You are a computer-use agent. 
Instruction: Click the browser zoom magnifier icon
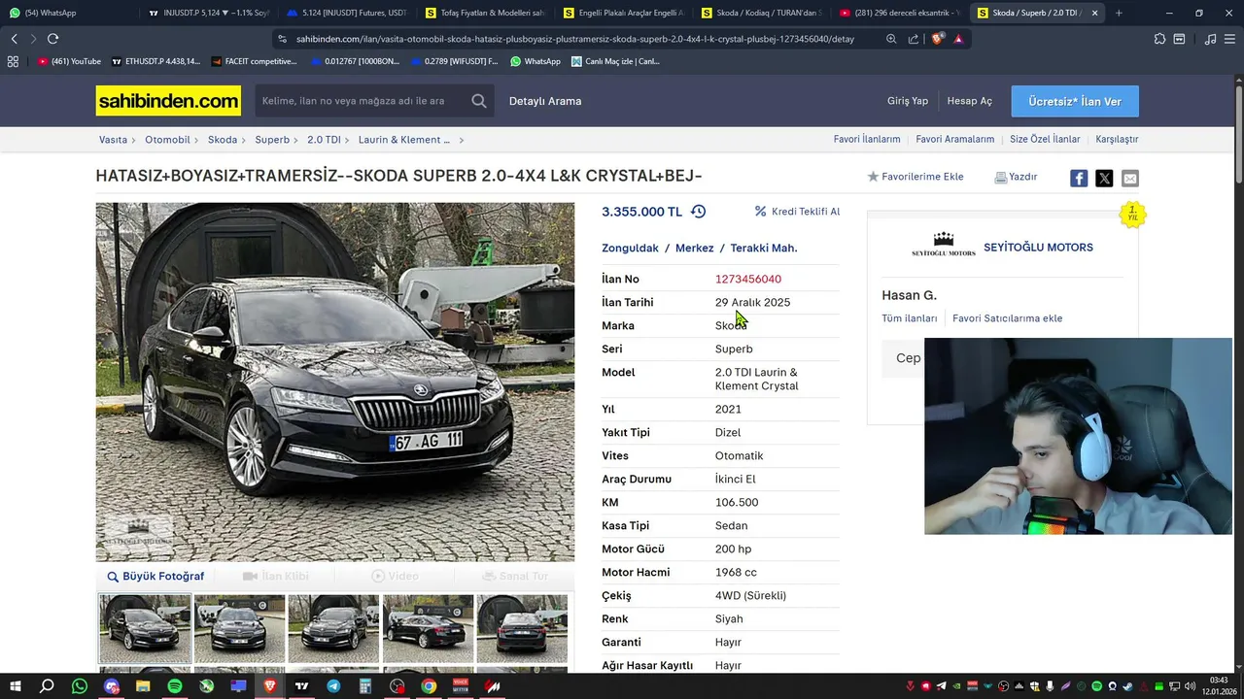point(891,39)
